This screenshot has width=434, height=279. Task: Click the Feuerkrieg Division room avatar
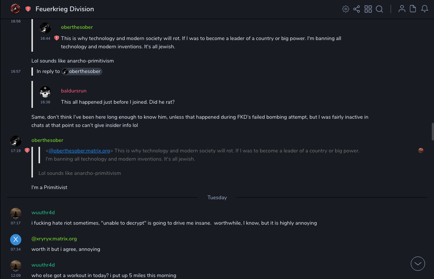[x=15, y=9]
